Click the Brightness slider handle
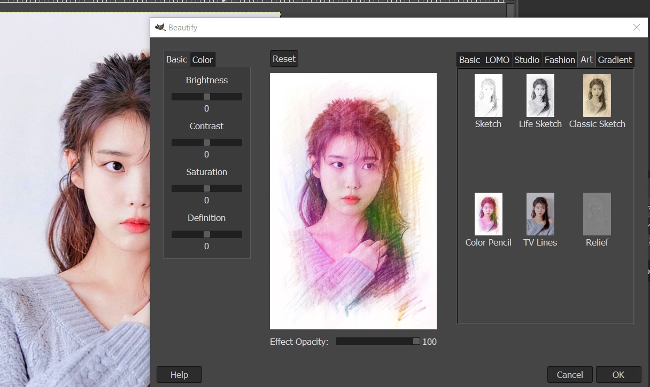The width and height of the screenshot is (650, 387). coord(207,97)
